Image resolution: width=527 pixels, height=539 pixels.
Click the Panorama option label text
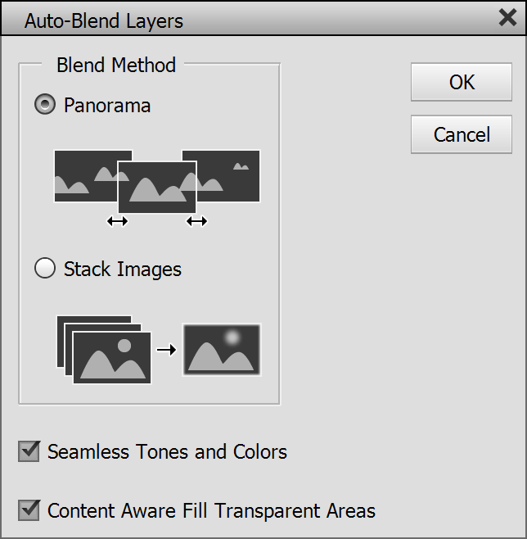107,106
